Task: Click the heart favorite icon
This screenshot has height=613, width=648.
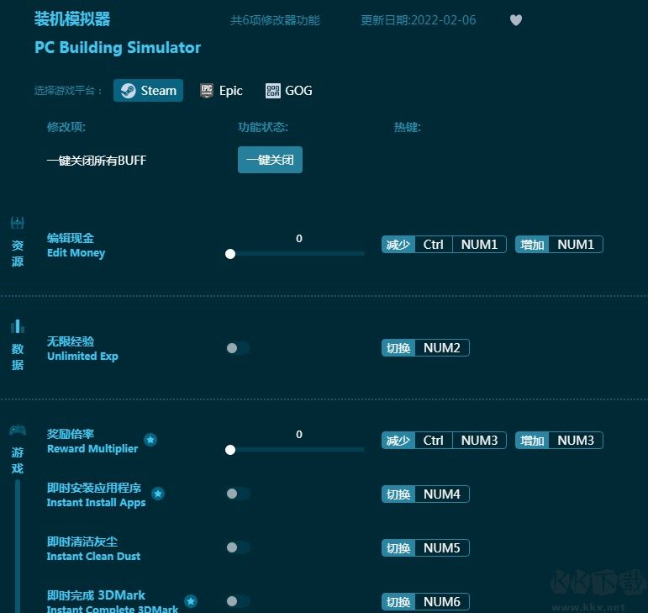Action: pyautogui.click(x=516, y=20)
